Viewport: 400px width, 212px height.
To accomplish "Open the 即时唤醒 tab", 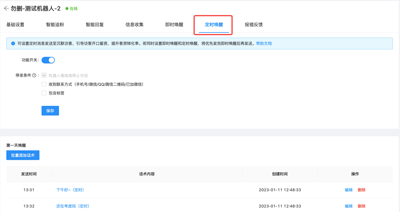I will pyautogui.click(x=174, y=25).
